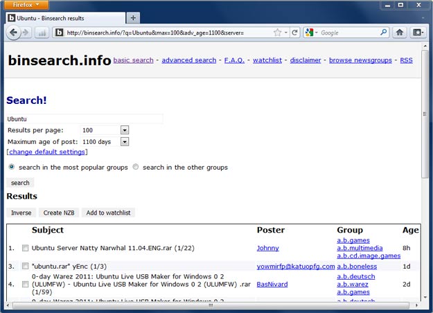Screen dimensions: 433x313
Task: Click into the Ubuntu search query field
Action: [85, 119]
